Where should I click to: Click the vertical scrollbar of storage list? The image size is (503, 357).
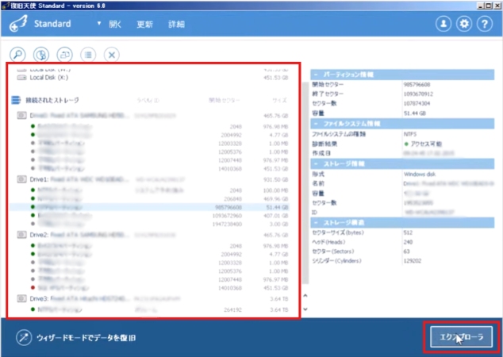point(305,182)
